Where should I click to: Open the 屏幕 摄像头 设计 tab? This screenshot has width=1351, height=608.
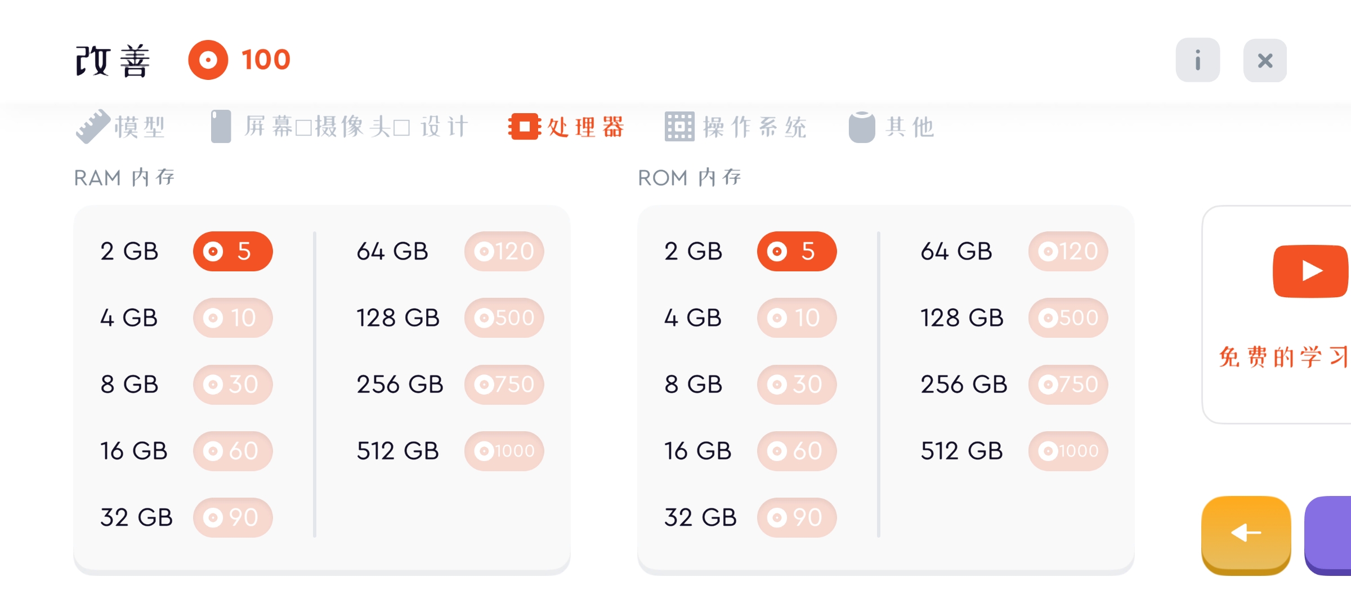(339, 127)
